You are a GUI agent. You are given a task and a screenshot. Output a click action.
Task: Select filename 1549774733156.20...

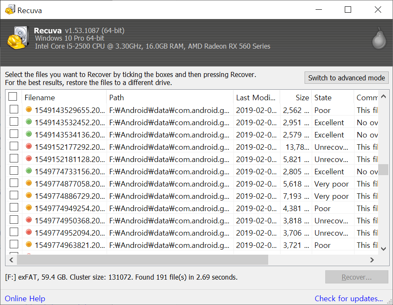(x=70, y=172)
